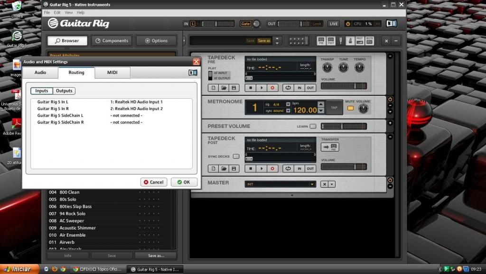Open the tuner with tuning fork icon
The image size is (486, 274).
[341, 41]
